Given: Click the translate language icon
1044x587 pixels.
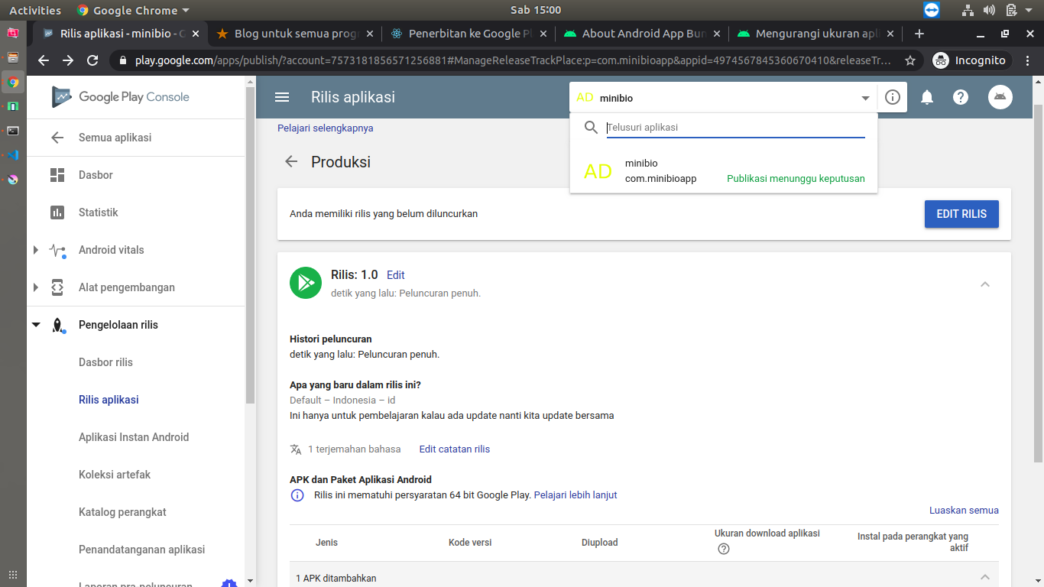Looking at the screenshot, I should point(296,449).
